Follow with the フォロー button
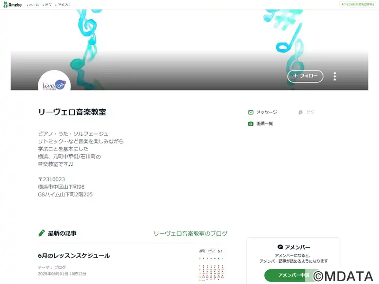The height and width of the screenshot is (284, 379). pos(305,76)
